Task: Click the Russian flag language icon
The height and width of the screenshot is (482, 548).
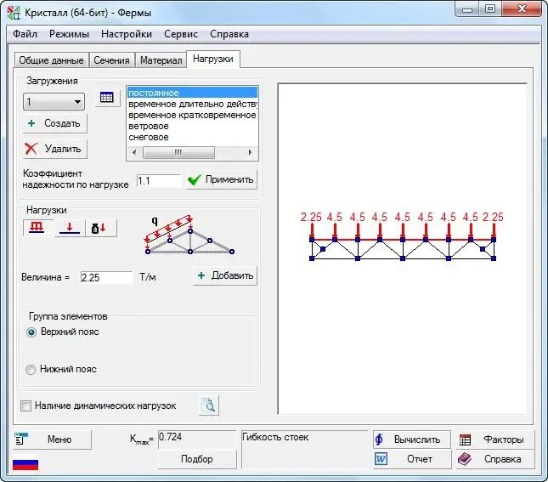Action: pyautogui.click(x=25, y=464)
